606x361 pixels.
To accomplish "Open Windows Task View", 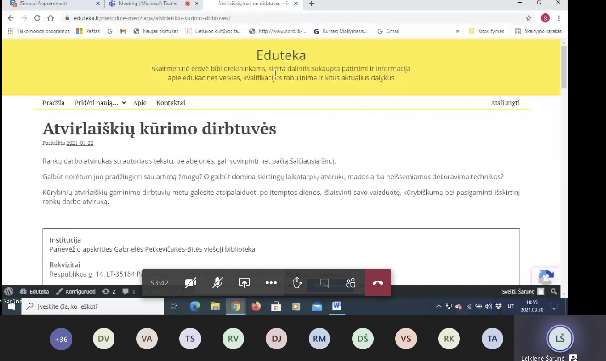I will click(x=174, y=306).
